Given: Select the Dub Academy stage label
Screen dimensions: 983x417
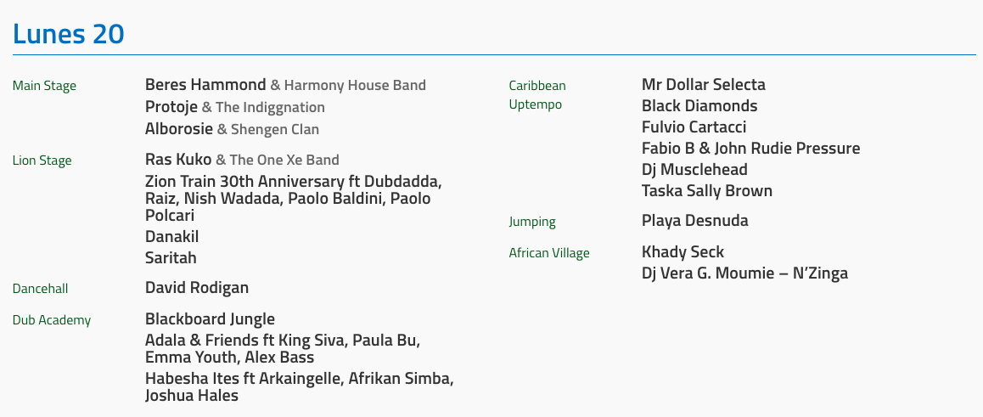Looking at the screenshot, I should (x=52, y=320).
